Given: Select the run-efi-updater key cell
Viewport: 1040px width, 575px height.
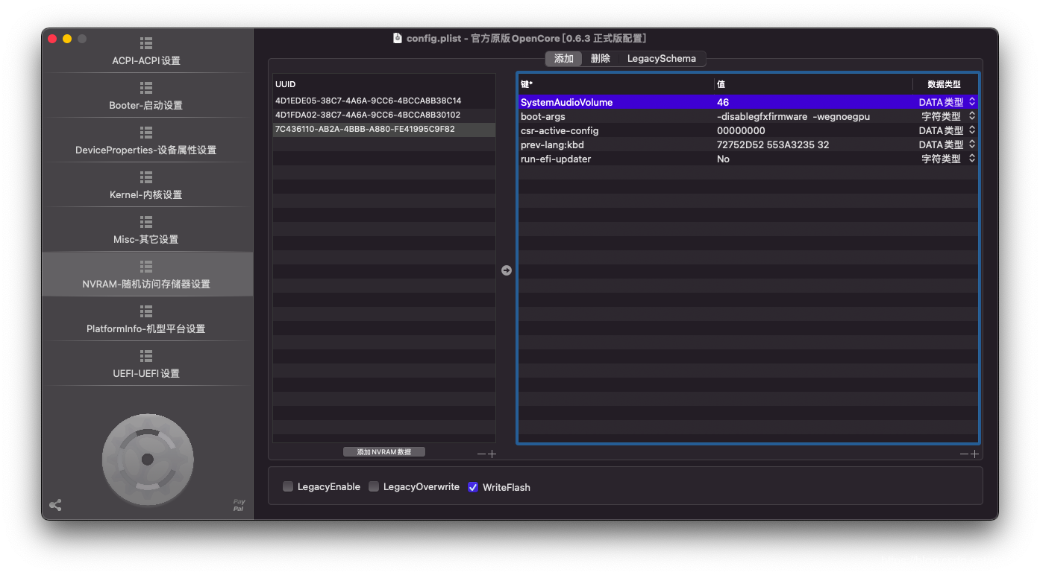Looking at the screenshot, I should (x=615, y=159).
